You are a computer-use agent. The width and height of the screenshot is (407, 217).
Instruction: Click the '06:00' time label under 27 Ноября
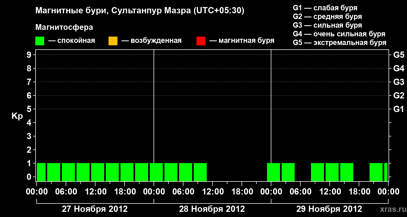pos(66,192)
